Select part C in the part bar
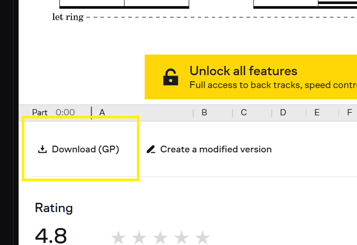357x245 pixels. (244, 112)
